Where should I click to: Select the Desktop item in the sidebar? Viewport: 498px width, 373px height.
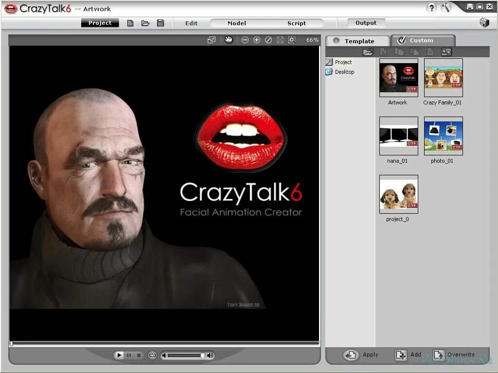click(344, 71)
